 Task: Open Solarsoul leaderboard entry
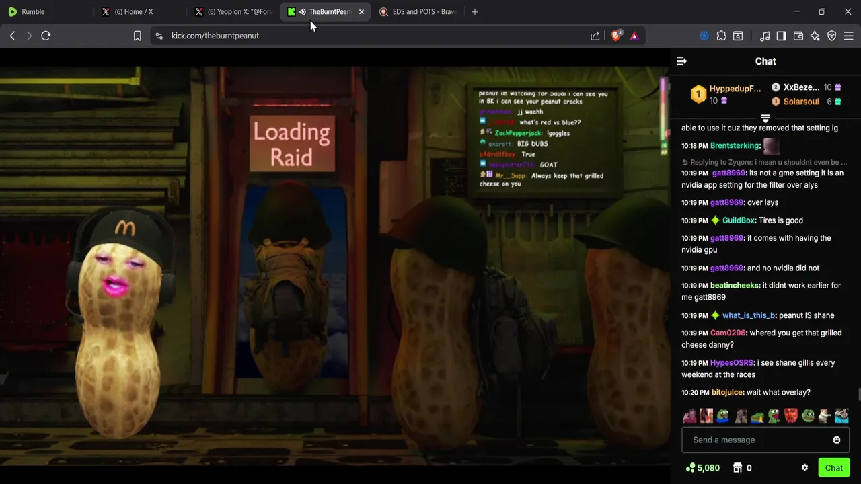806,102
